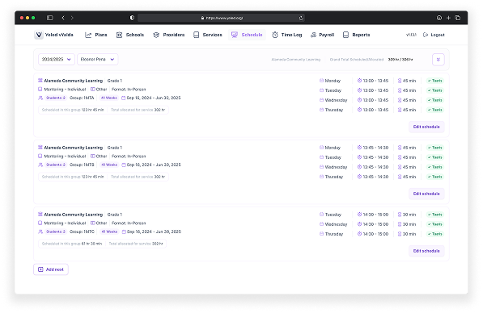483x313 pixels.
Task: Collapse all with double-chevron button
Action: coord(438,60)
